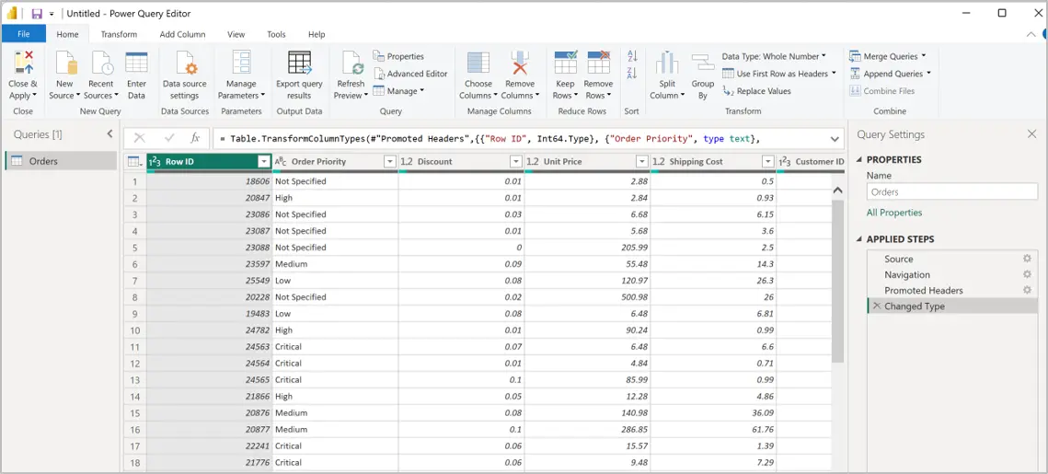The width and height of the screenshot is (1048, 474).
Task: Click the Group By icon
Action: coord(702,63)
